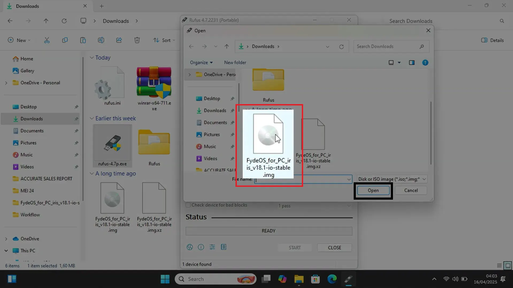Show the Rufus log icon
This screenshot has width=513, height=288.
click(223, 247)
